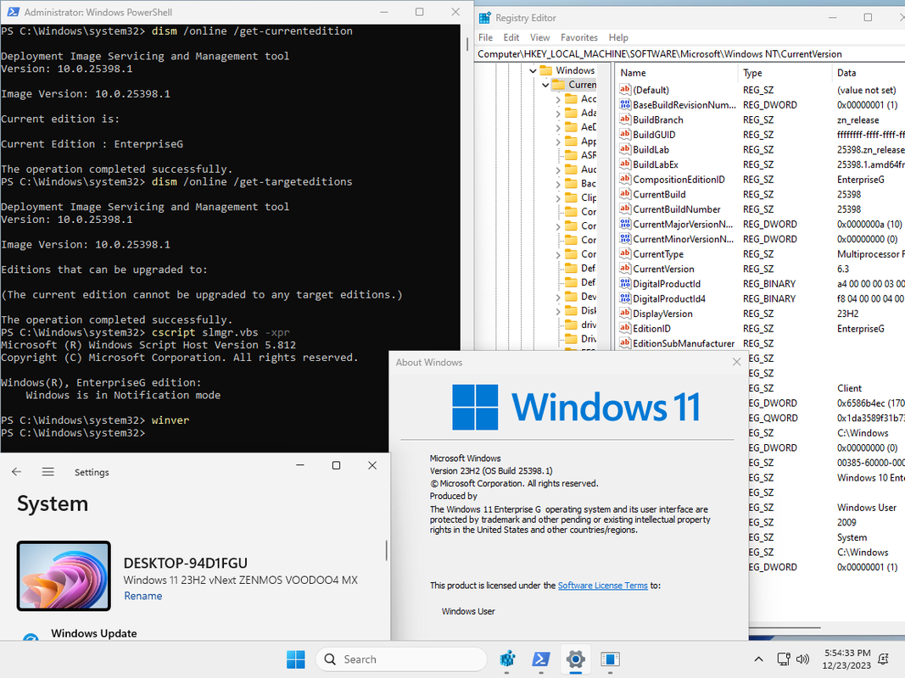This screenshot has height=678, width=905.
Task: Click the taskbar Search box
Action: pyautogui.click(x=401, y=659)
